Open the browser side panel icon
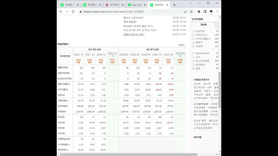The image size is (278, 156). (205, 12)
